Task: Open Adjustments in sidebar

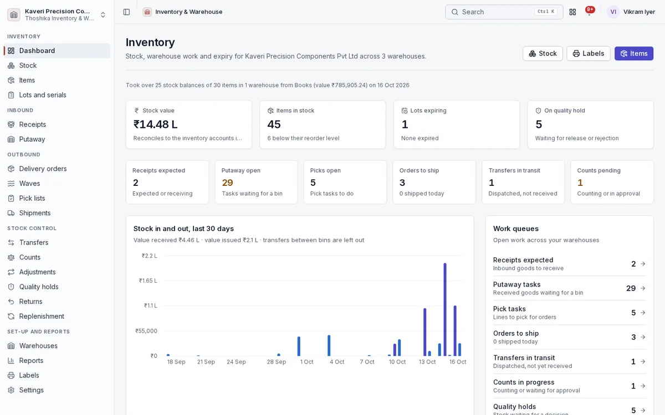Action: (x=57, y=272)
